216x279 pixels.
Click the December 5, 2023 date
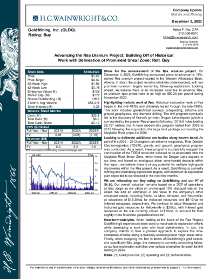click(x=187, y=22)
